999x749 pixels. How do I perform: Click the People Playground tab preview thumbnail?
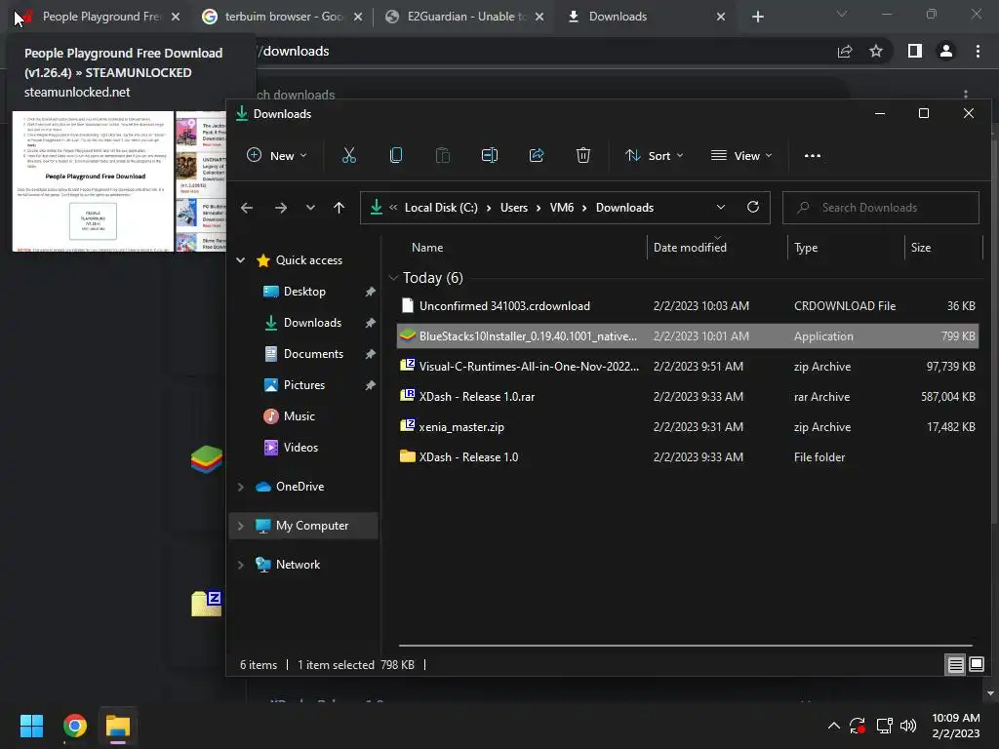coord(119,181)
